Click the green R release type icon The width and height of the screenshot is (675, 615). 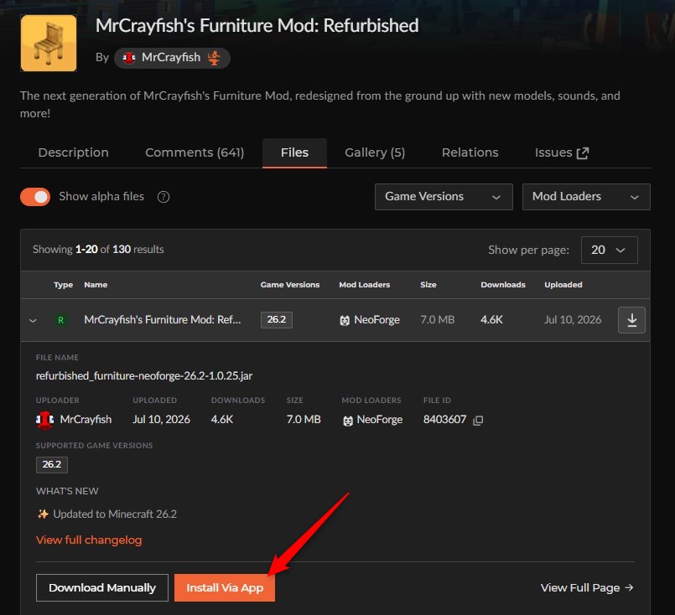(60, 320)
